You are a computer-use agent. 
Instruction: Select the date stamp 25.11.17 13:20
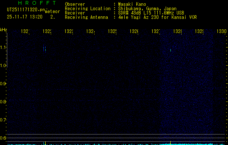(x=25, y=17)
